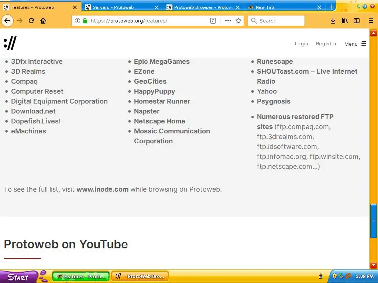378x283 pixels.
Task: Click the Runescape entry
Action: (x=275, y=62)
